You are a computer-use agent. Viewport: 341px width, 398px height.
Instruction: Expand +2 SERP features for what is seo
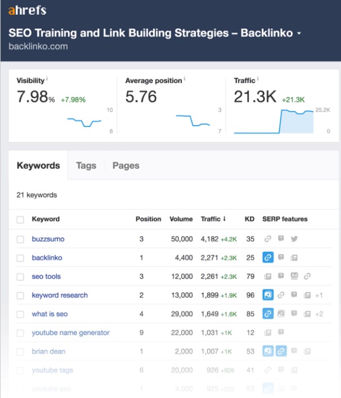(x=319, y=314)
